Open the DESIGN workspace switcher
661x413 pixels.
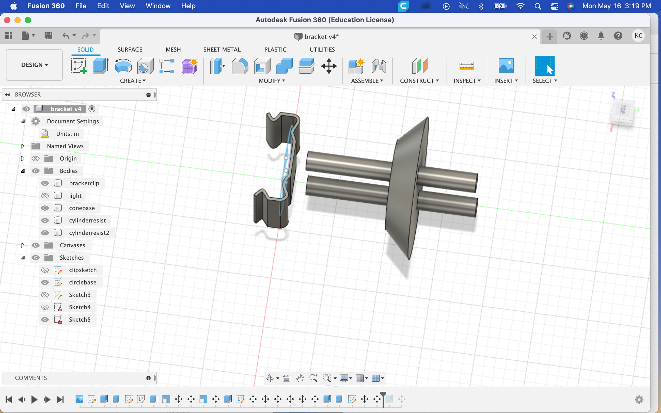[x=34, y=65]
